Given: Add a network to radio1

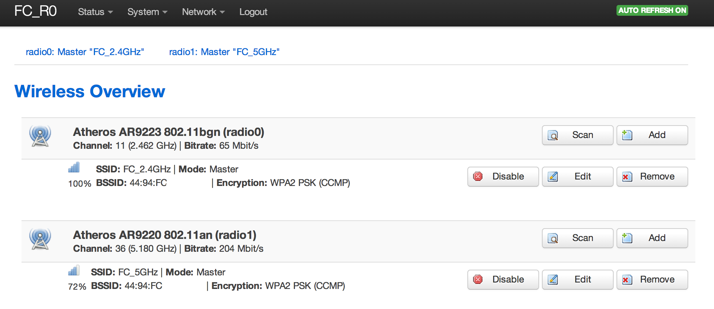Looking at the screenshot, I should pos(652,238).
